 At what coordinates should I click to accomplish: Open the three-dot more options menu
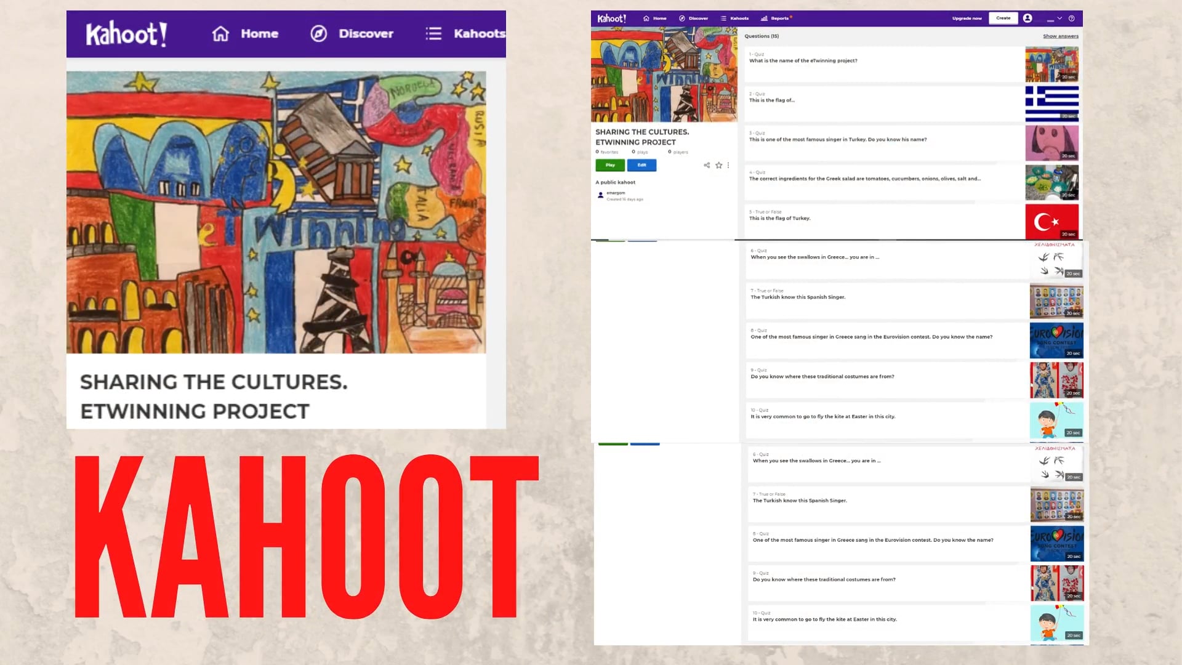[x=728, y=165]
